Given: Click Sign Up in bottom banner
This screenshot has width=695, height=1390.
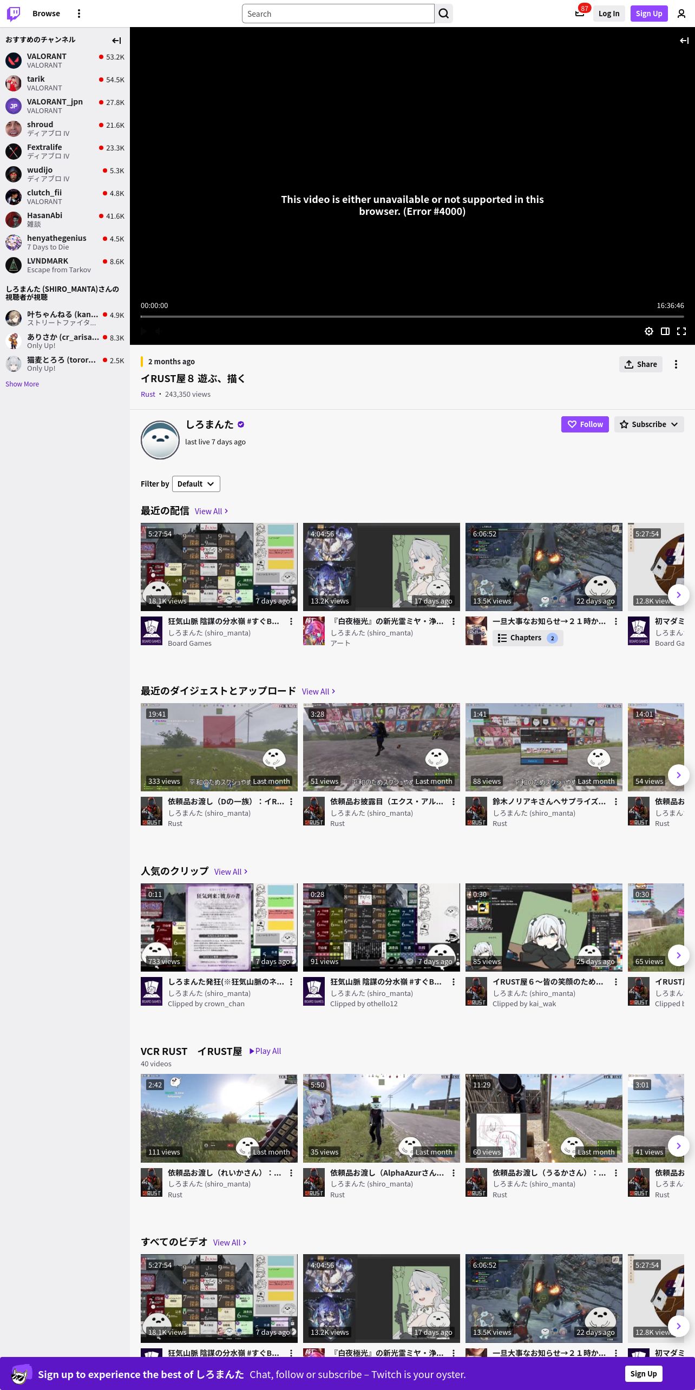Looking at the screenshot, I should (644, 1374).
